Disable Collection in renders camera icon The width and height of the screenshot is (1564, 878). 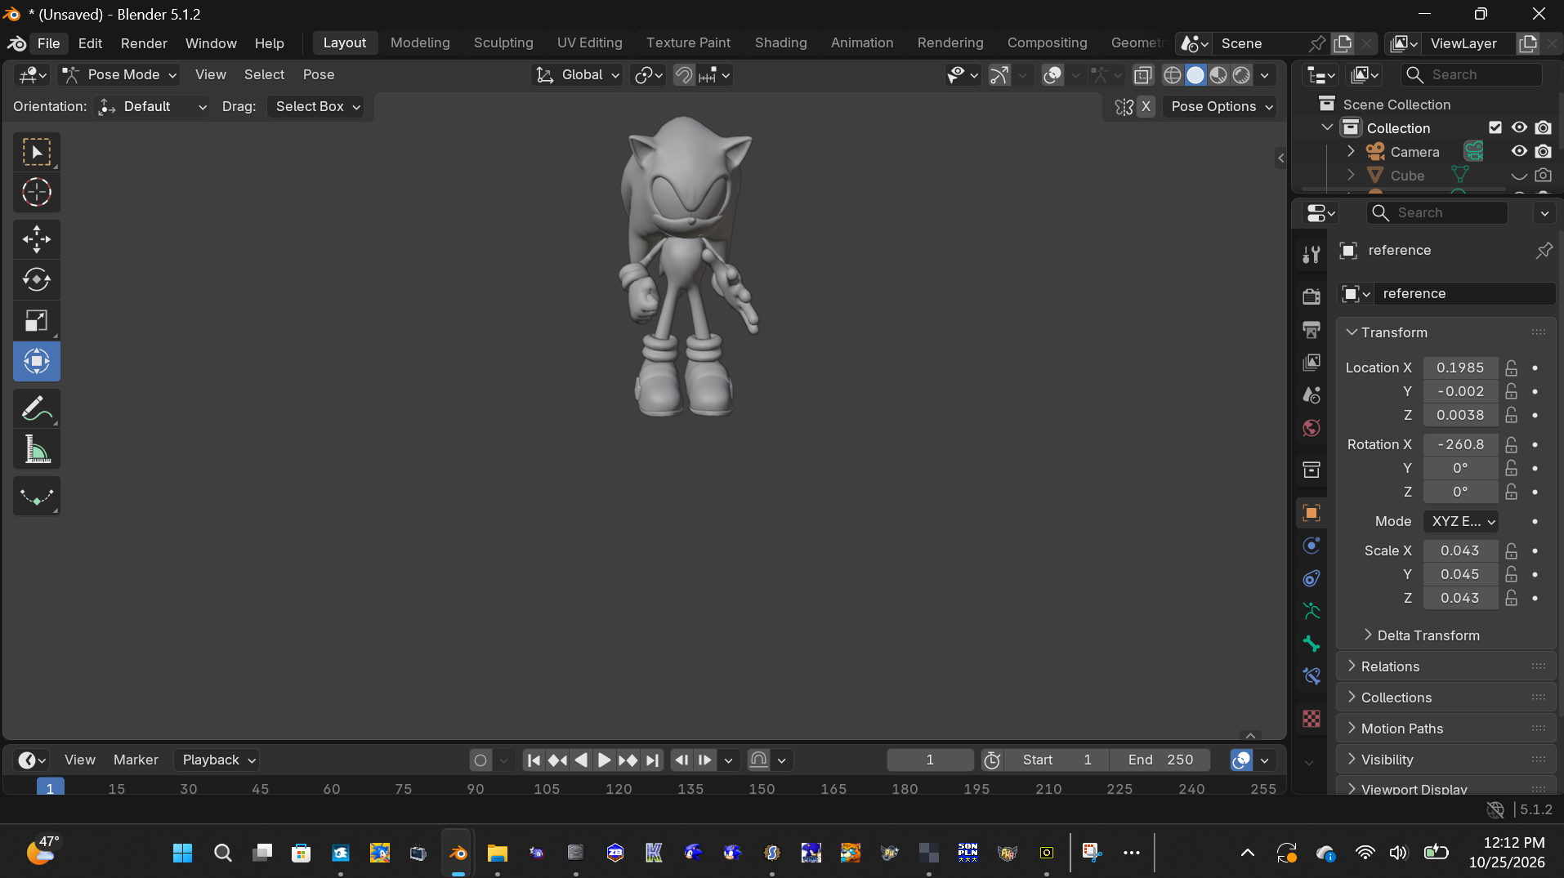(x=1543, y=127)
